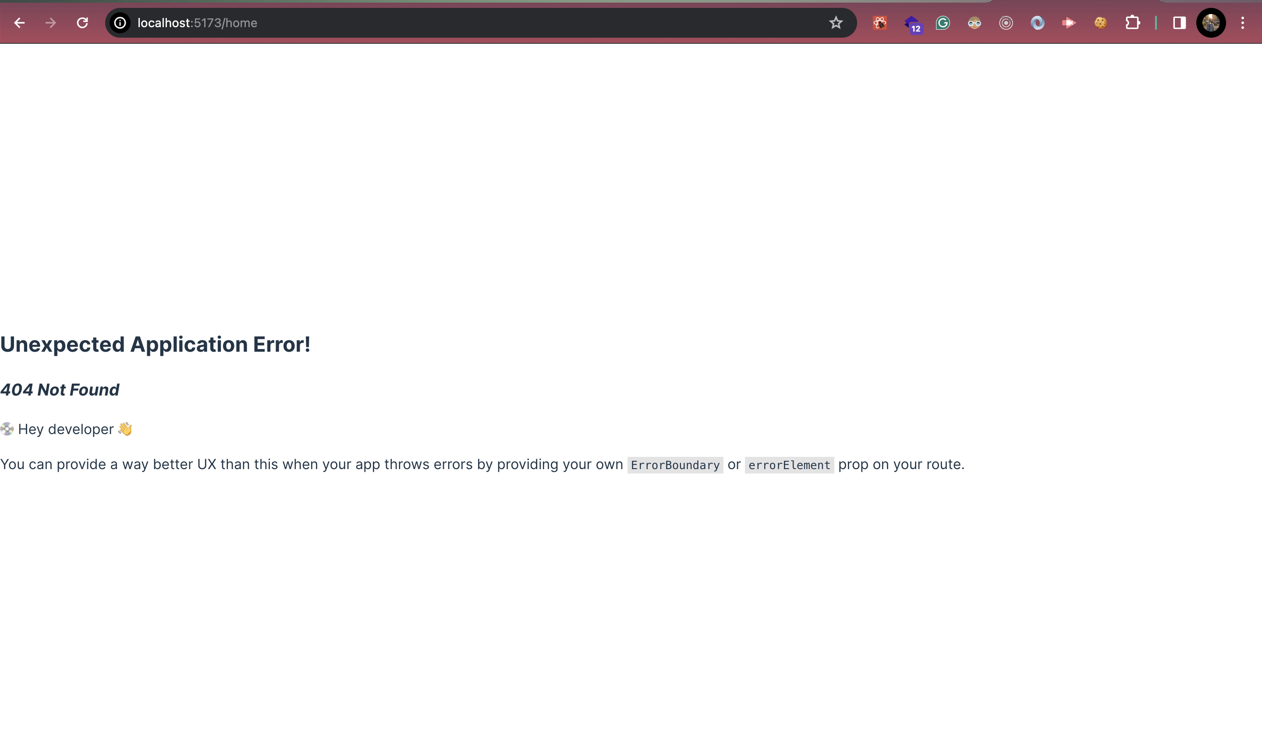Open the Grammarly extension
This screenshot has height=756, width=1262.
coord(943,23)
